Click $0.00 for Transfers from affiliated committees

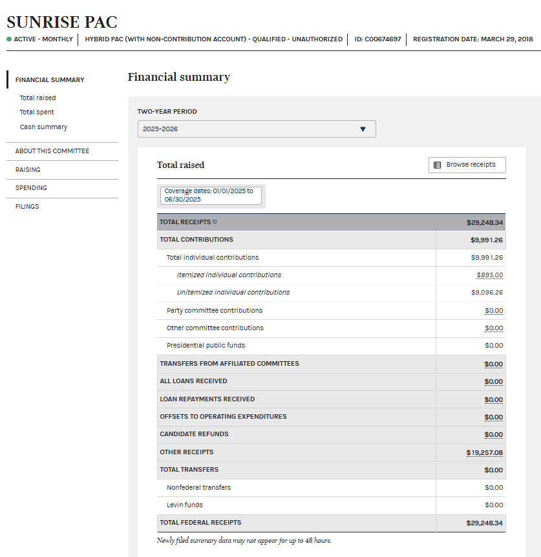[x=493, y=364]
